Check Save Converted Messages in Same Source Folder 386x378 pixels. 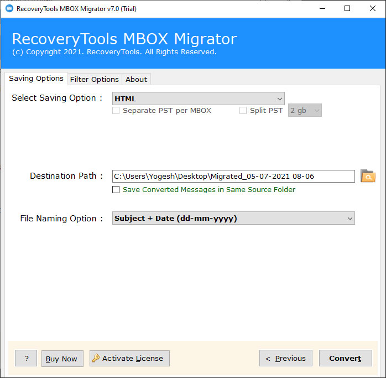[116, 189]
